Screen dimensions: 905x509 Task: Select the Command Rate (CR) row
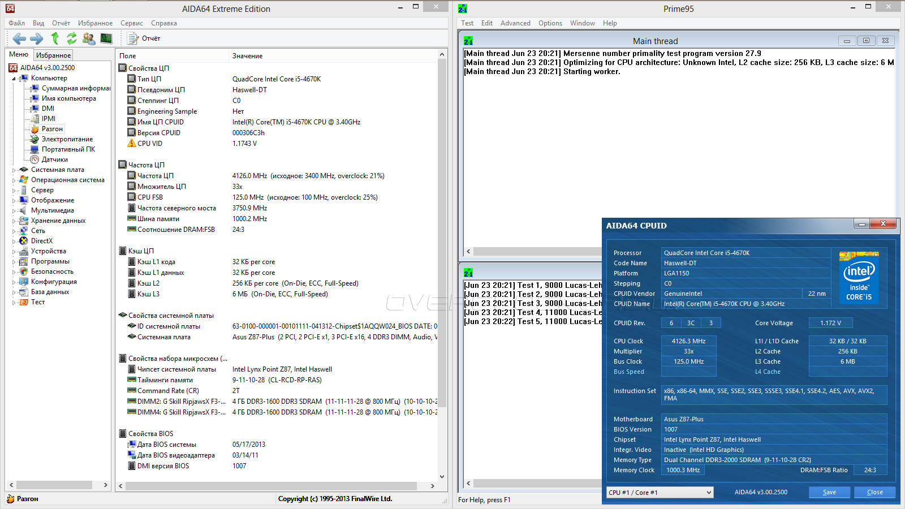pyautogui.click(x=277, y=391)
